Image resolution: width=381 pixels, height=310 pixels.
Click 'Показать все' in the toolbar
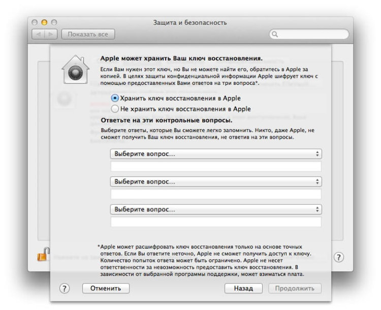(x=88, y=34)
